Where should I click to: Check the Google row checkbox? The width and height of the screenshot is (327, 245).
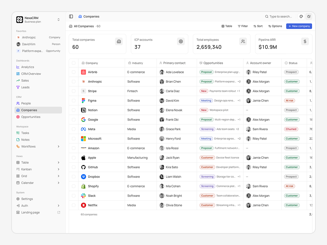pyautogui.click(x=74, y=120)
